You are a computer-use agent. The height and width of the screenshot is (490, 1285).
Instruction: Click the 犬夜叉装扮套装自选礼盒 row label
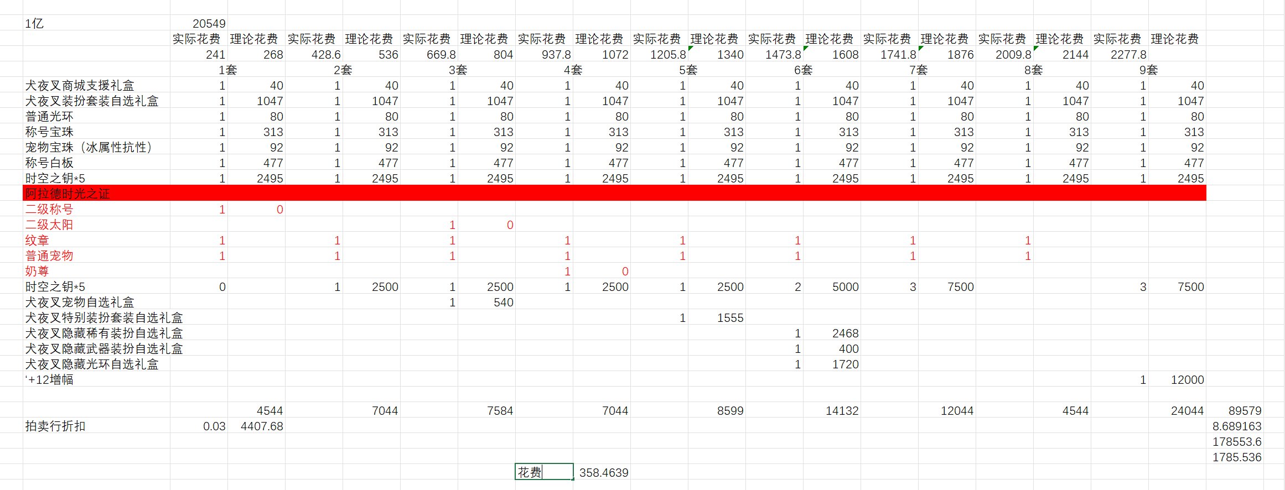coord(96,101)
